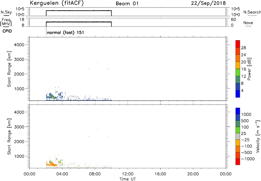
Task: Click the "4000" tick label in power panel
Action: pos(19,45)
